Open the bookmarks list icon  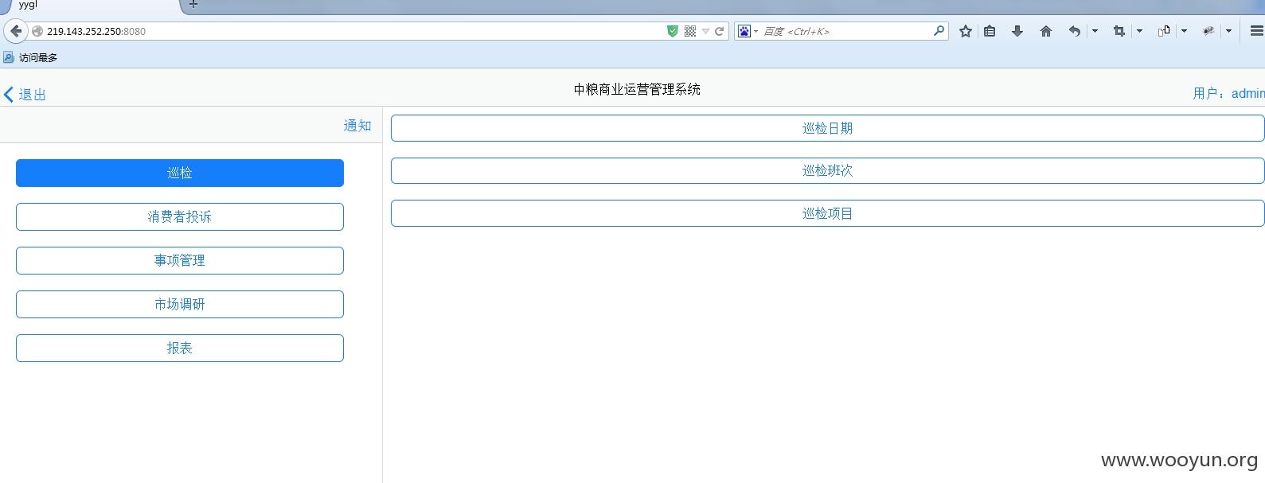click(x=990, y=31)
